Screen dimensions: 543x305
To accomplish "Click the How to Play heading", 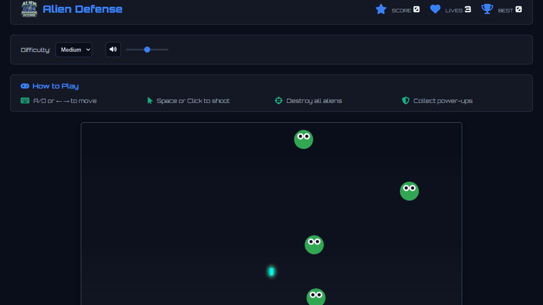I will tap(56, 86).
